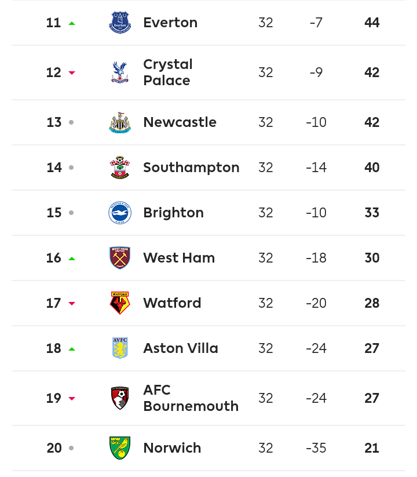Click the Southampton club crest
Image resolution: width=417 pixels, height=477 pixels.
coord(120,168)
